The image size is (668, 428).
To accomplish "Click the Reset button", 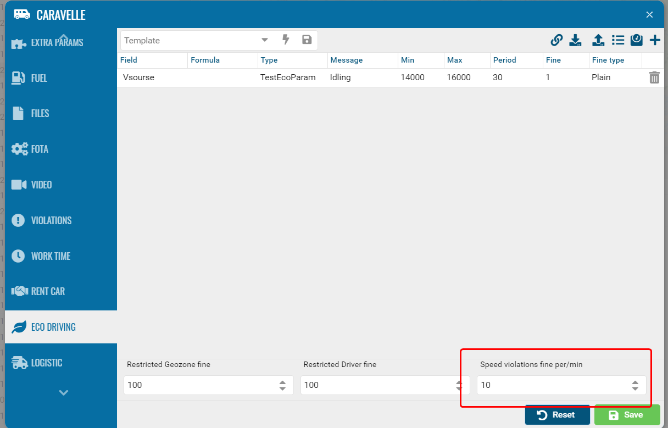I will (557, 415).
